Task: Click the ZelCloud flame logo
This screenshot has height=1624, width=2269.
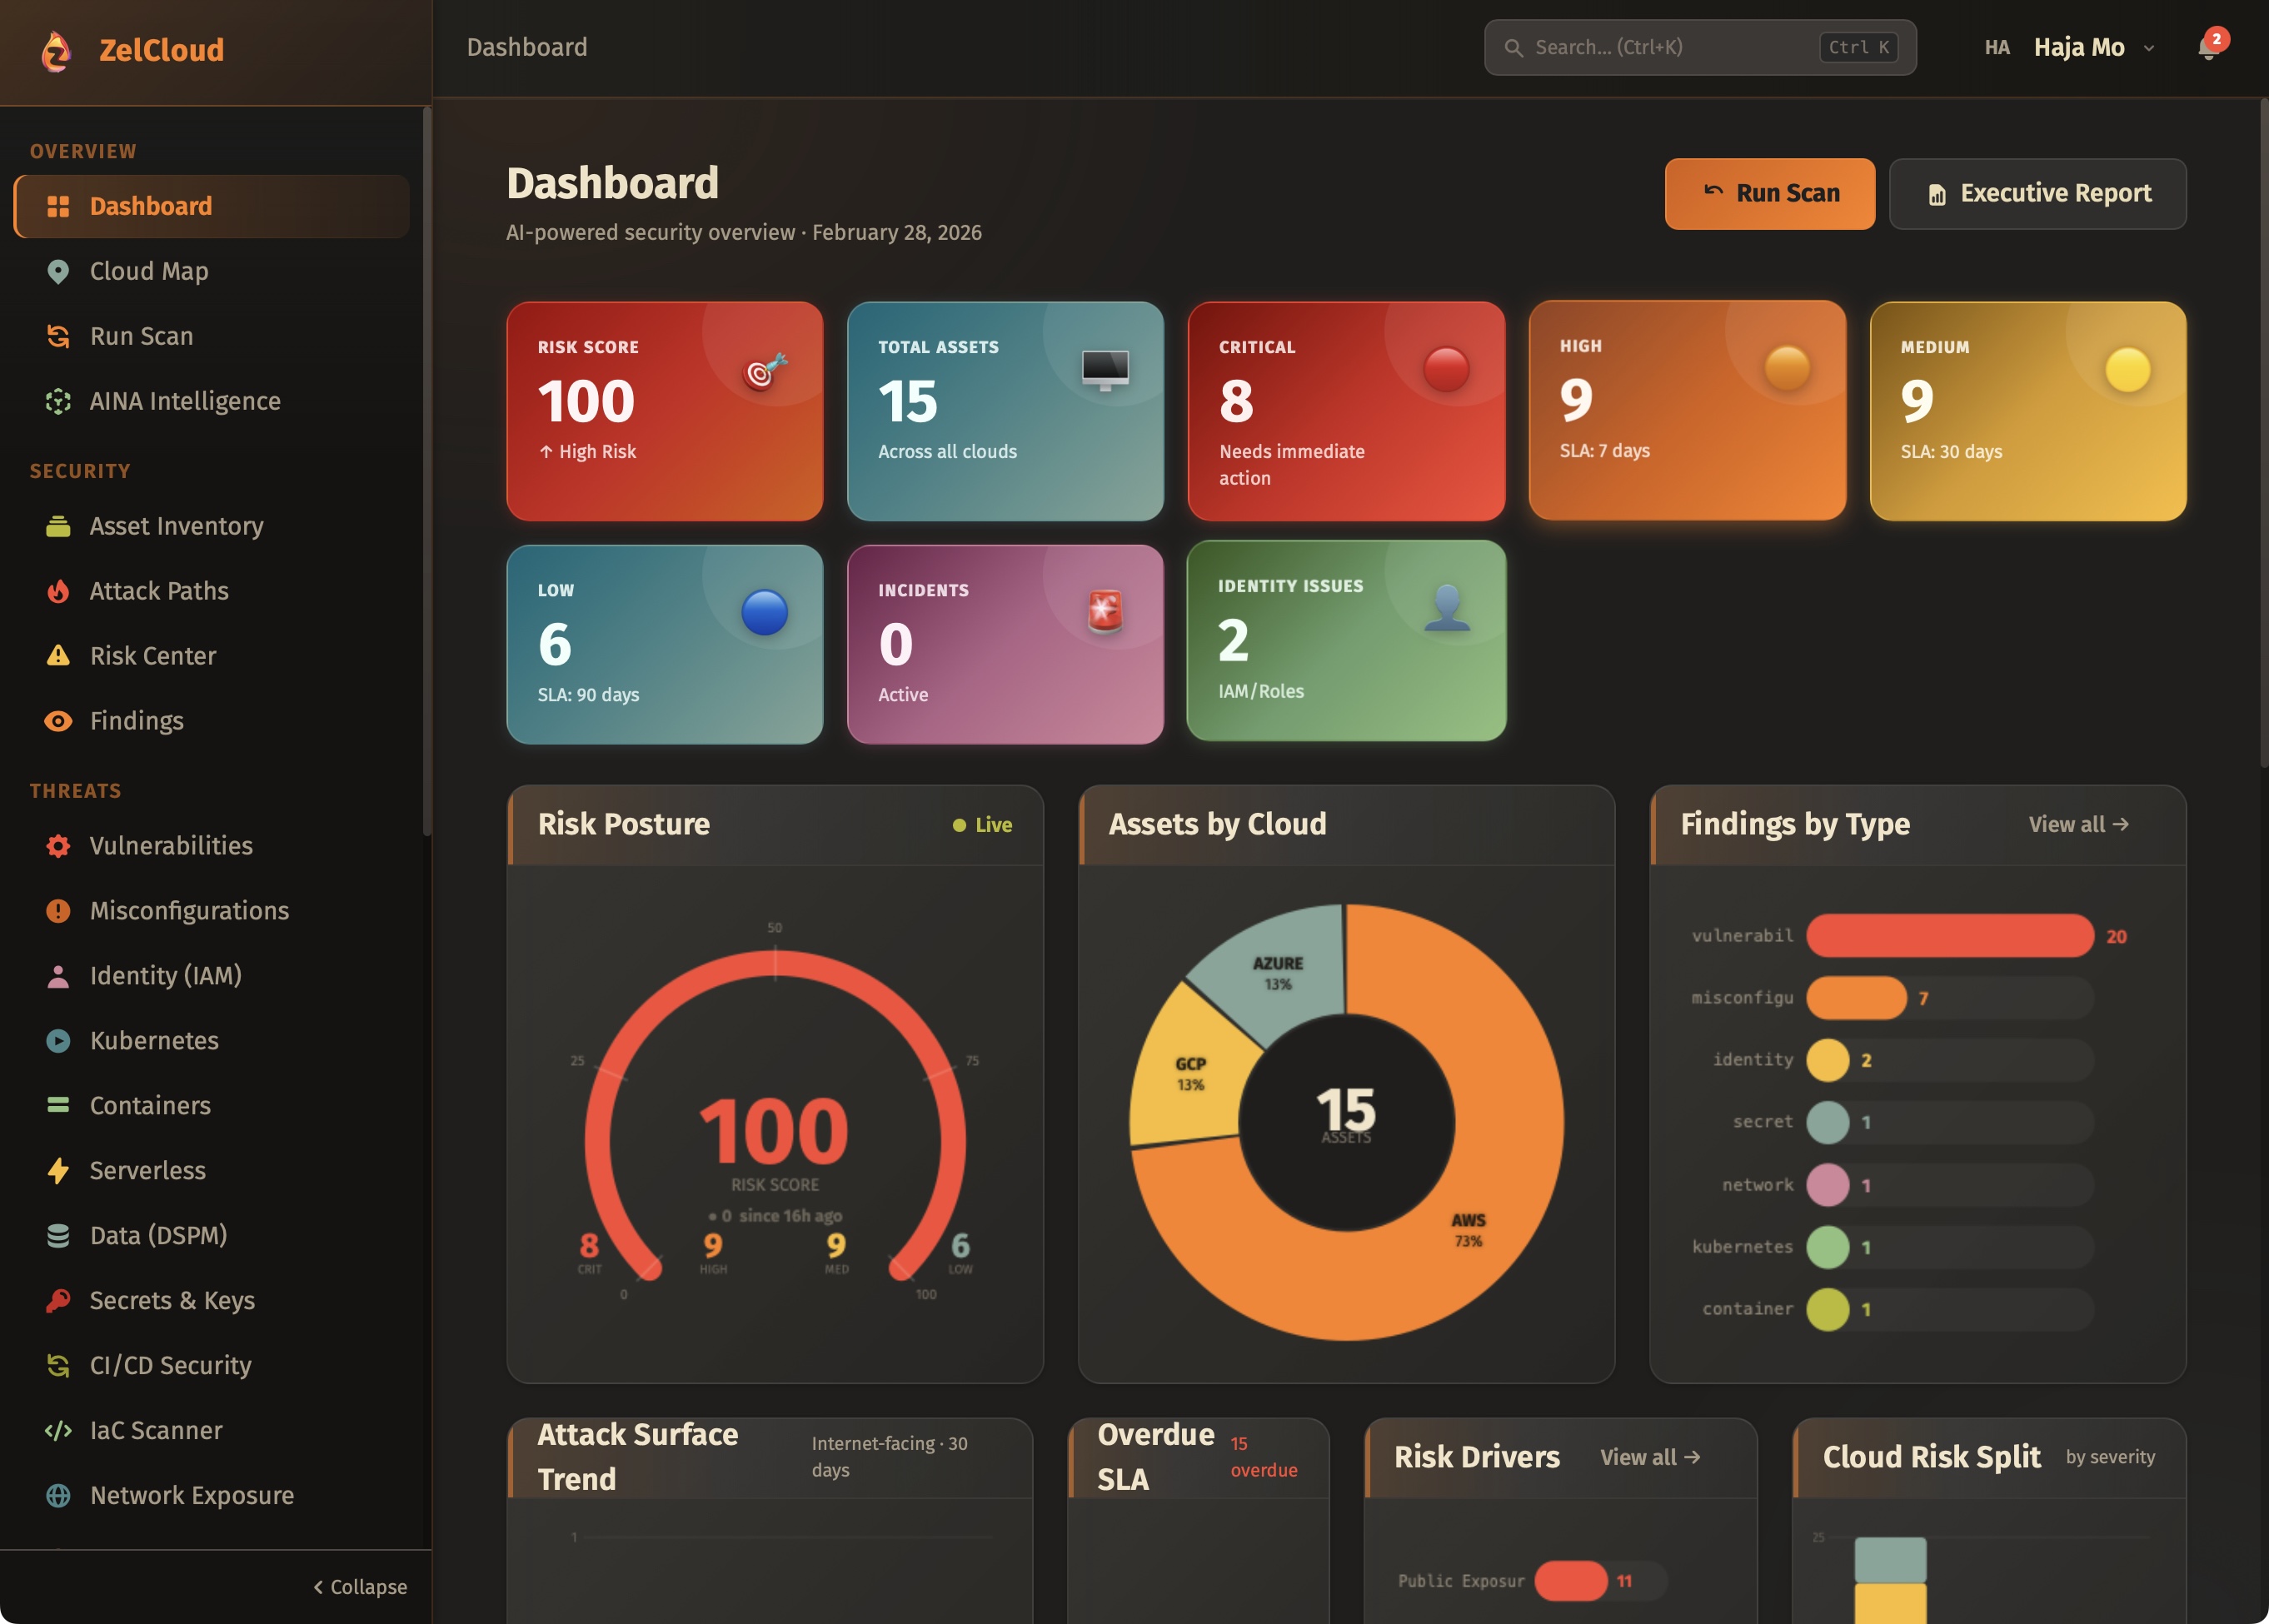Action: [57, 50]
